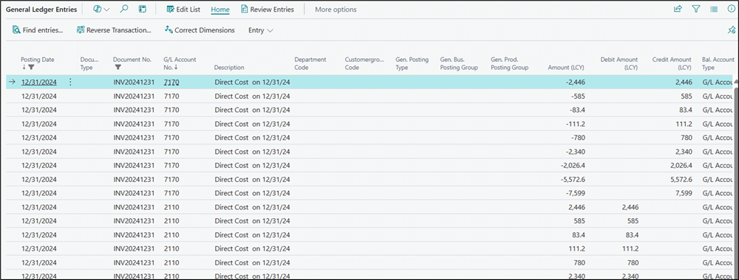Open the Review Entries menu
Image resolution: width=739 pixels, height=280 pixels.
(268, 10)
